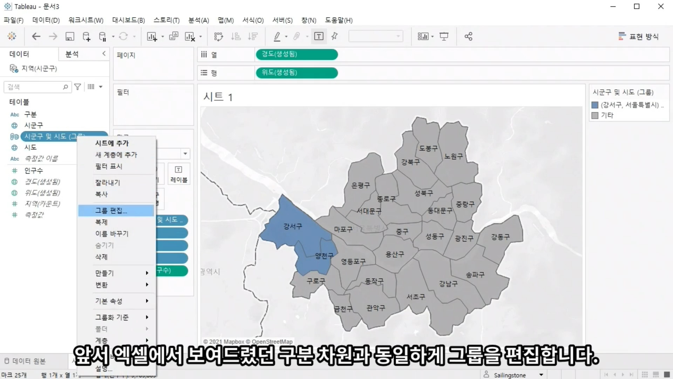The height and width of the screenshot is (379, 673).
Task: Open the Show Me (표현 방식) panel
Action: coord(639,36)
